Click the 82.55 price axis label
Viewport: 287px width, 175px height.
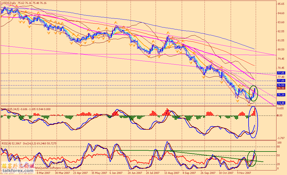tap(281, 31)
